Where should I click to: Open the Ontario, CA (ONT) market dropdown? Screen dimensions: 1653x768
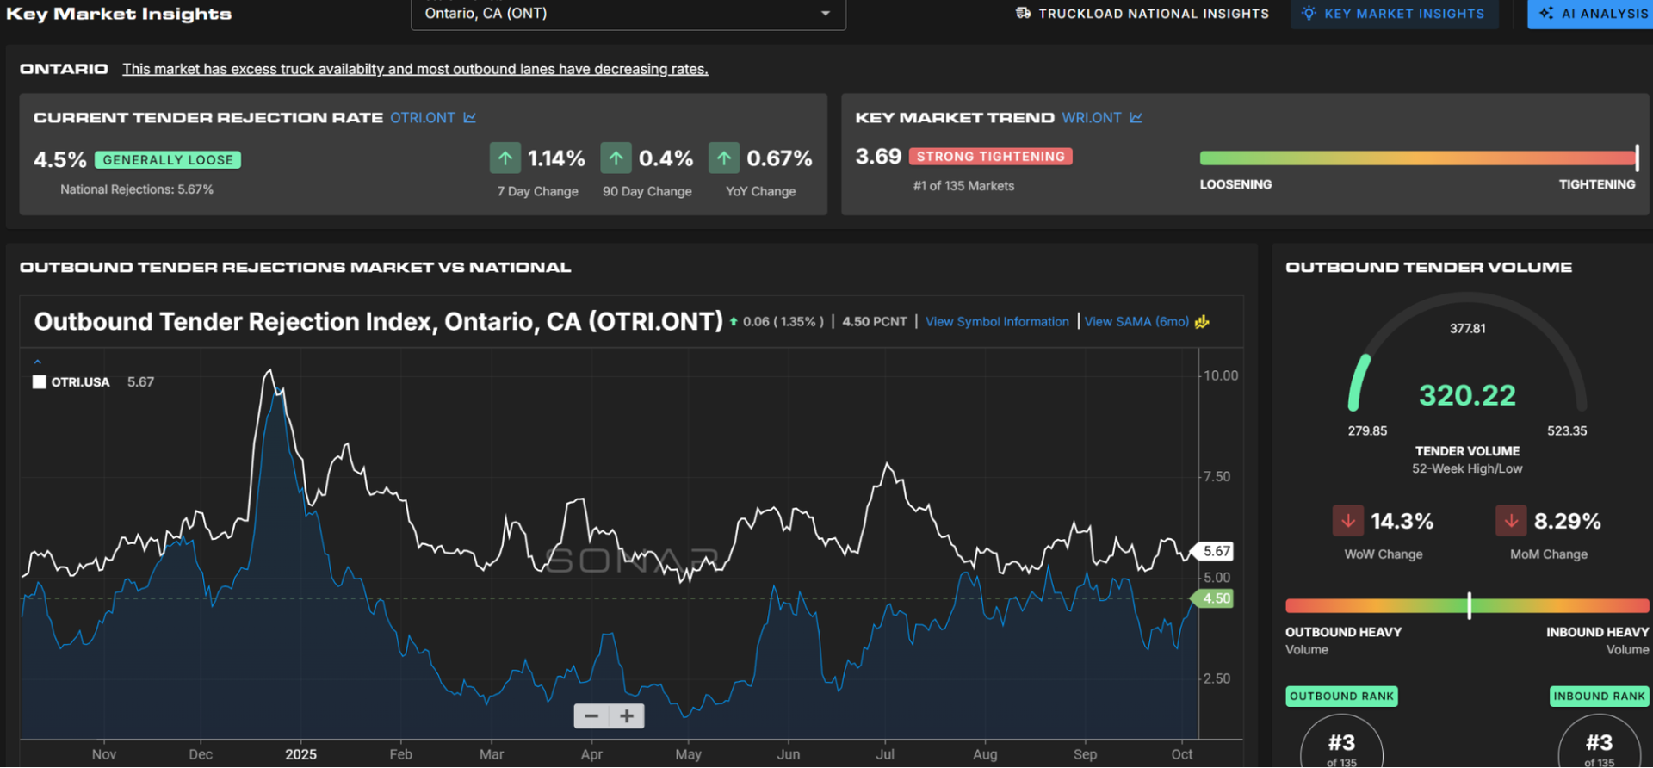(628, 14)
